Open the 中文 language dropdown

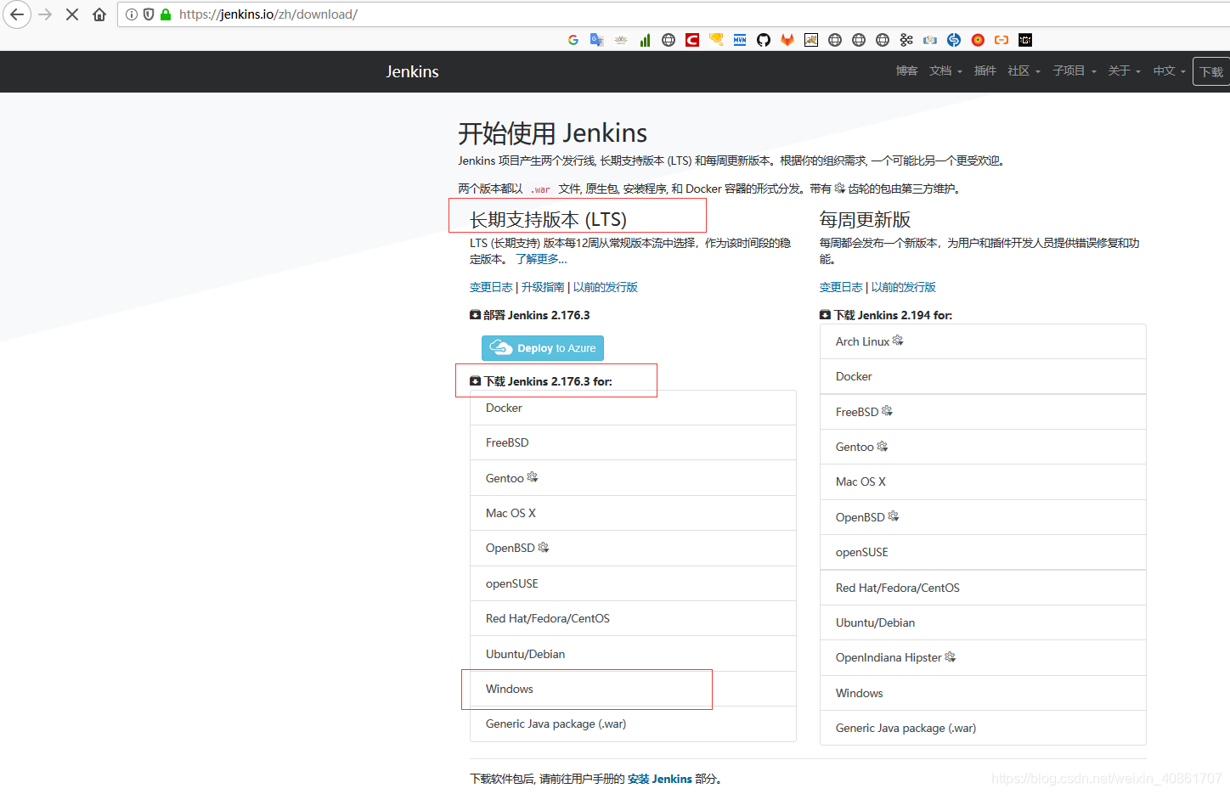click(1169, 71)
